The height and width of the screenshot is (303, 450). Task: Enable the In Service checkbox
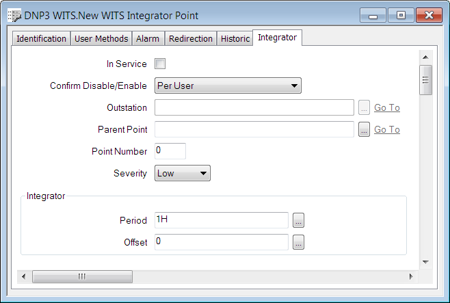point(160,64)
